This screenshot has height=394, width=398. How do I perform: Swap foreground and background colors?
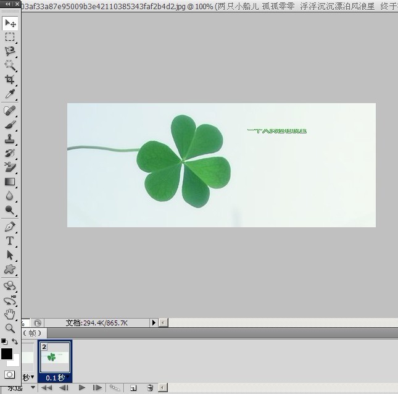[x=15, y=342]
